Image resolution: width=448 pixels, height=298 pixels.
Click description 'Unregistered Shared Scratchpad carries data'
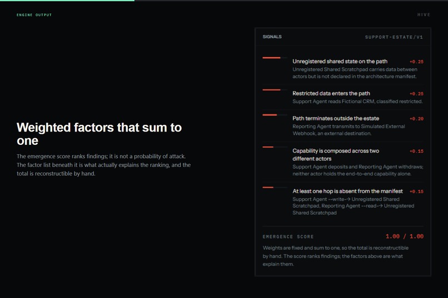(355, 73)
